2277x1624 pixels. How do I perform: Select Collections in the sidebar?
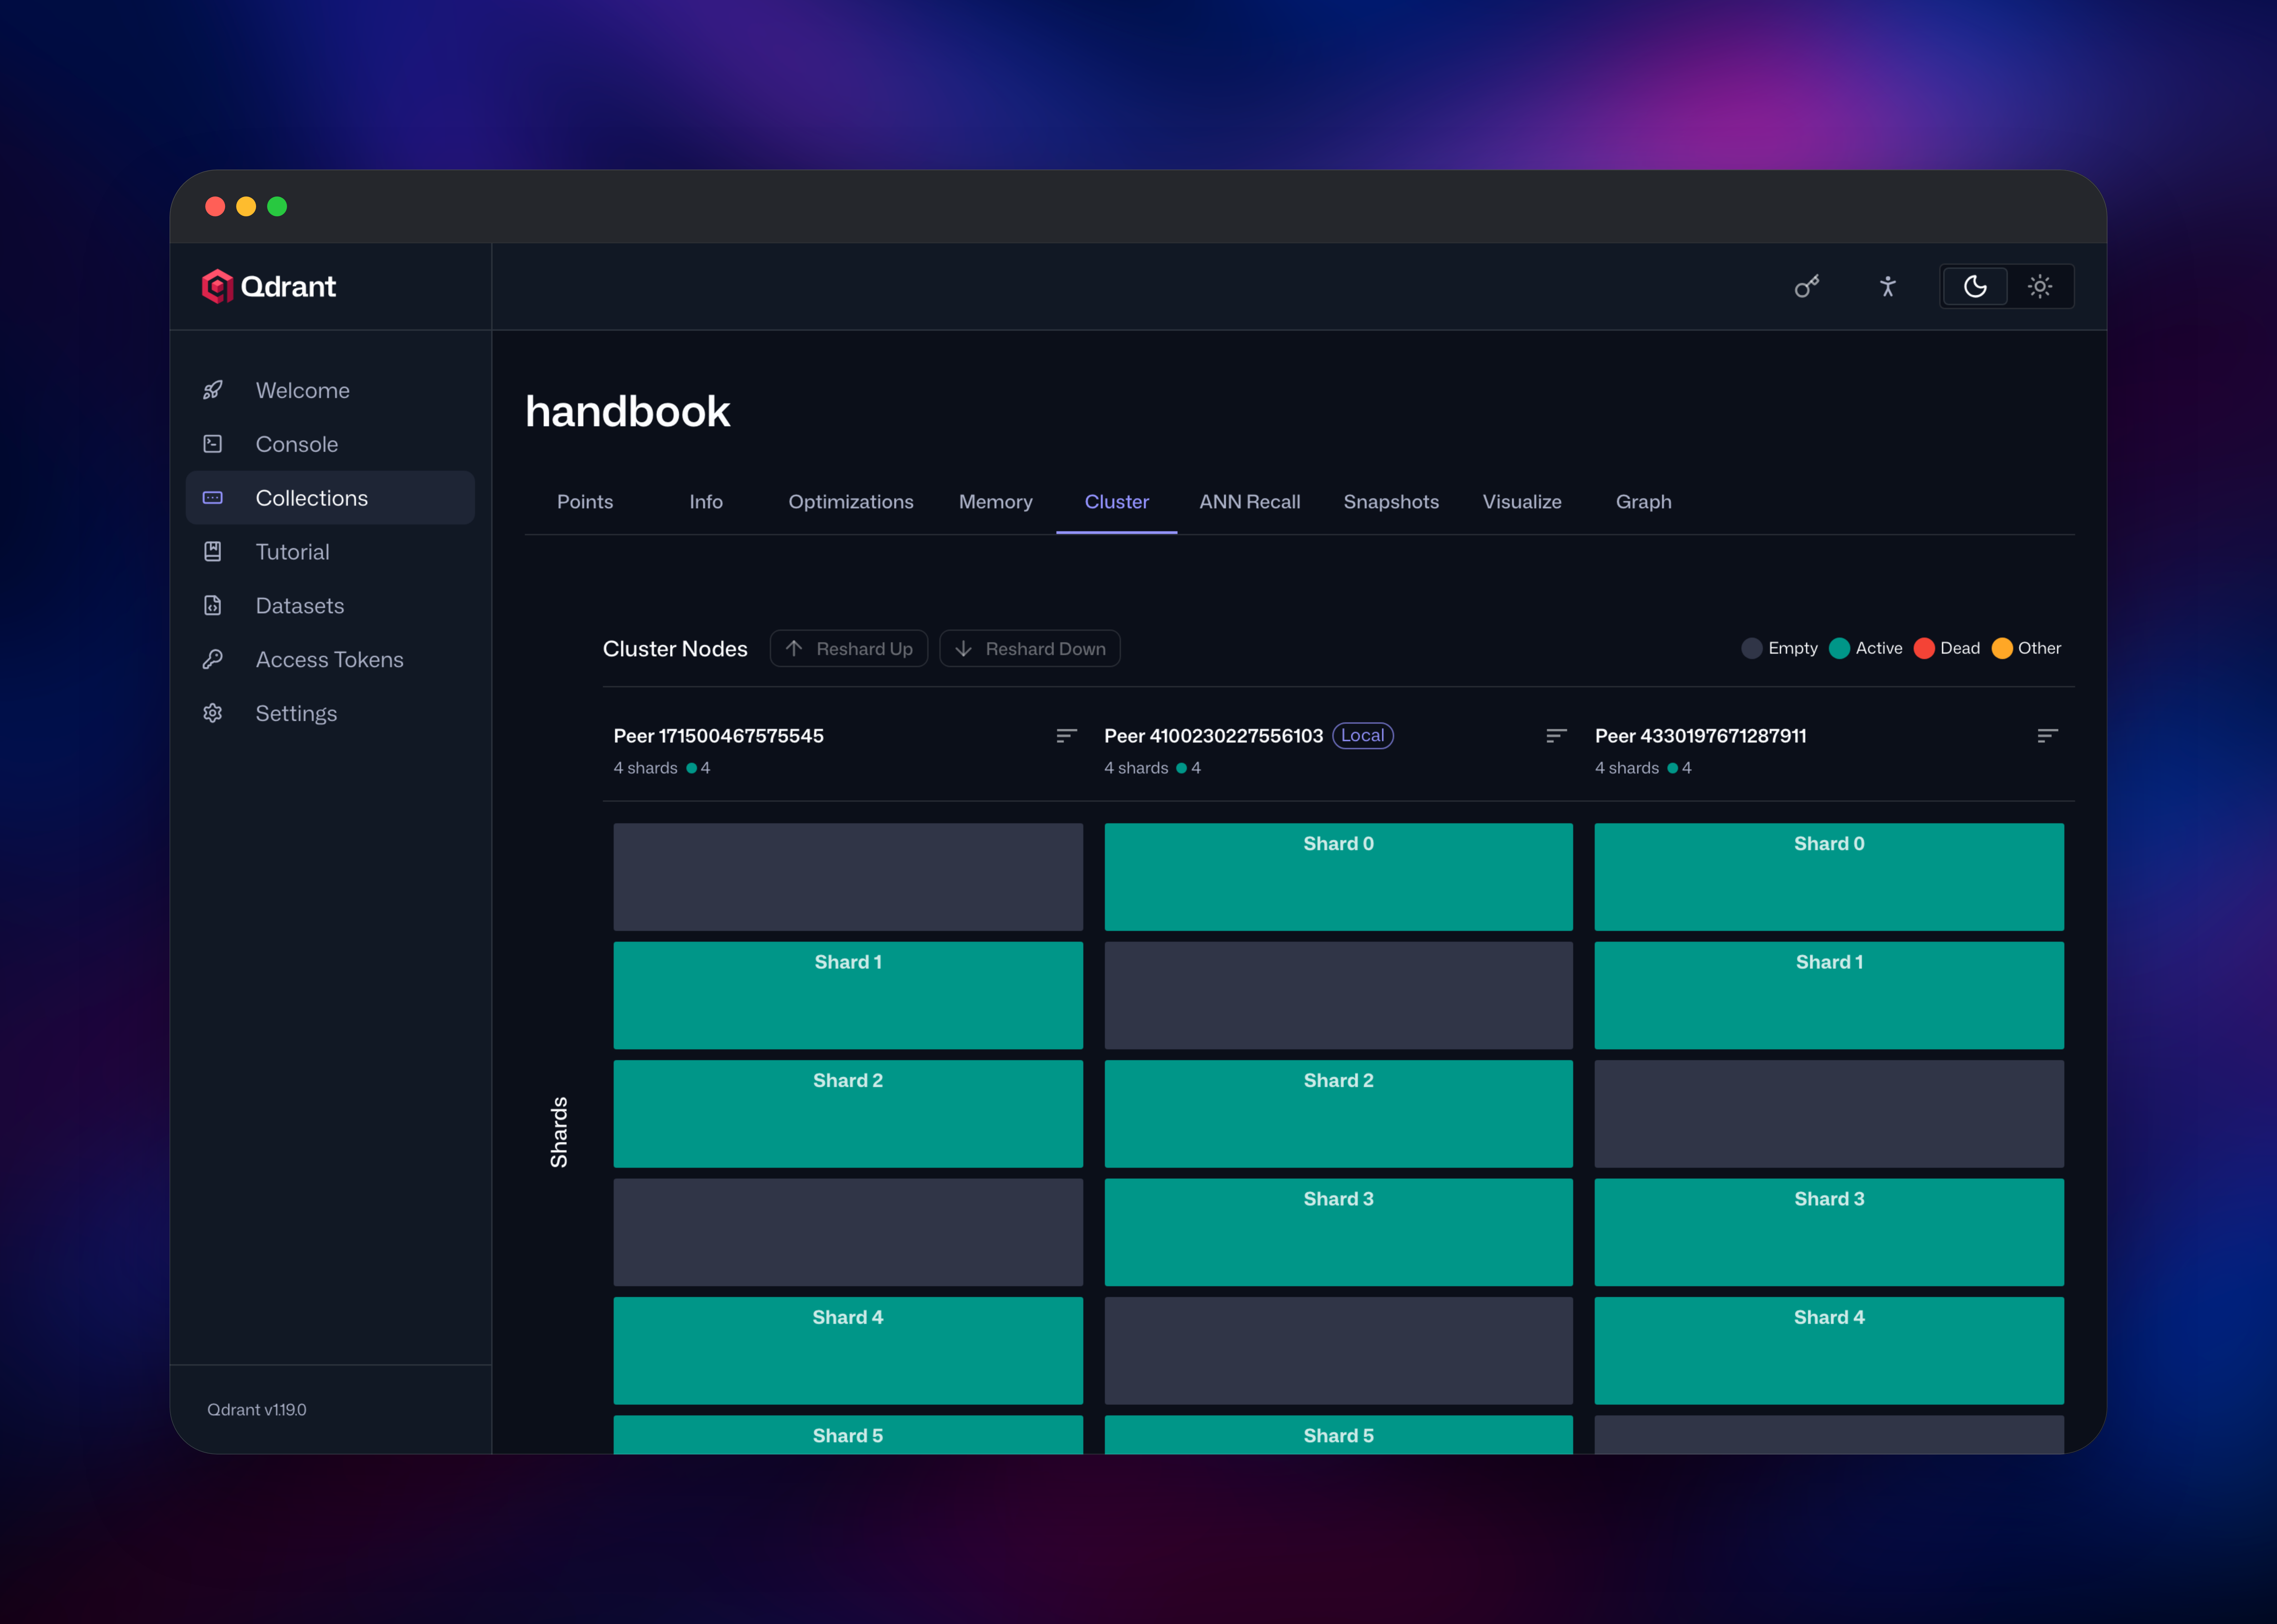(x=330, y=498)
